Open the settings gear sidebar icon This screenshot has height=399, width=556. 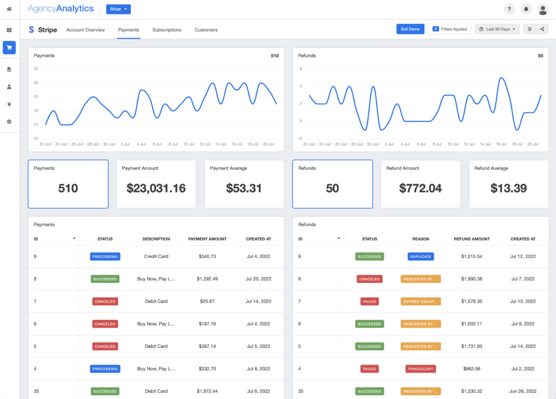[9, 121]
